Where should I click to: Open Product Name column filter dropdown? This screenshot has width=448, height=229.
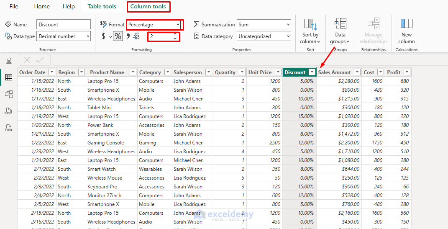pos(133,72)
